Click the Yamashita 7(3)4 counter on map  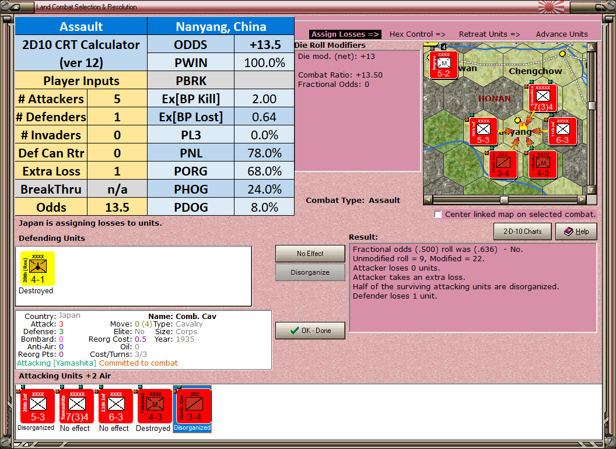[x=542, y=98]
